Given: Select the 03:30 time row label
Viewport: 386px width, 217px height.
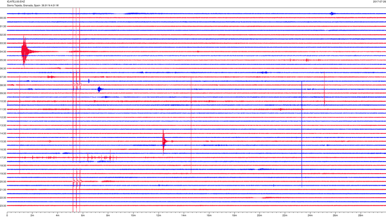Looking at the screenshot, I should 3,43.
